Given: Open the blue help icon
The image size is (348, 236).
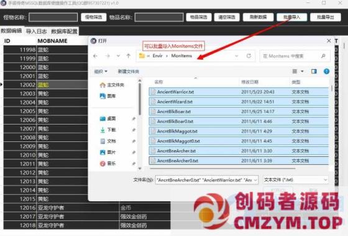Looking at the screenshot, I should click(x=326, y=72).
